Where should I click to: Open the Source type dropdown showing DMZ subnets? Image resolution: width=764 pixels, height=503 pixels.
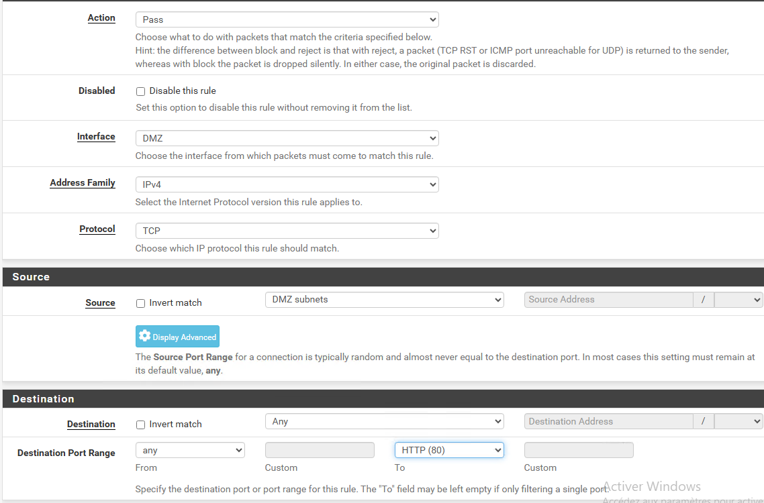pos(385,300)
